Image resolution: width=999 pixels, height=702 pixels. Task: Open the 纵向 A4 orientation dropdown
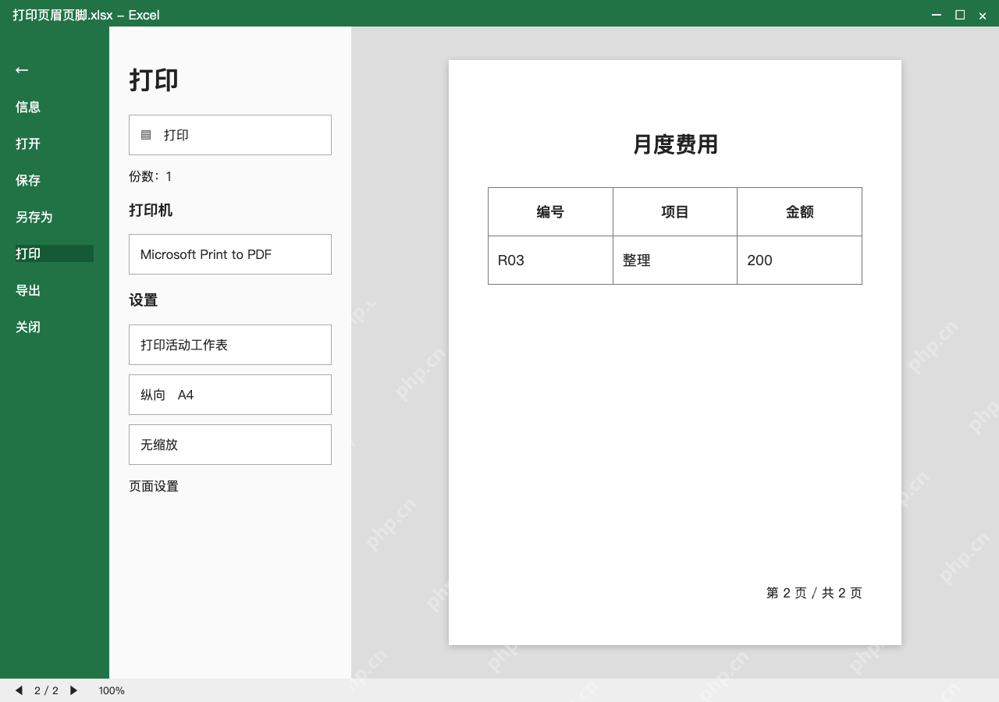[230, 395]
